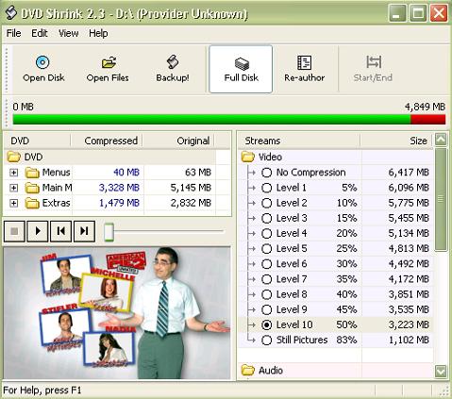The height and width of the screenshot is (399, 452).
Task: Start the Backup! toolbar action
Action: pos(173,69)
